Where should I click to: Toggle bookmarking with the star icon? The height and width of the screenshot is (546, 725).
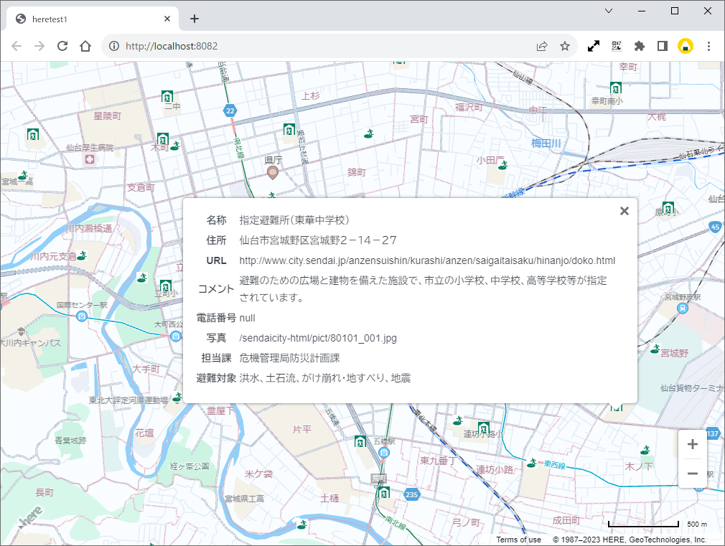tap(564, 45)
